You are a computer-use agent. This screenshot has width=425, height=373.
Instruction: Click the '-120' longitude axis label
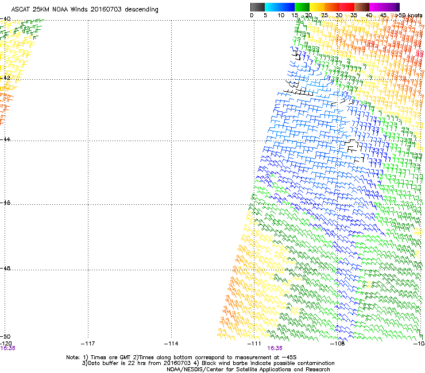[x=6, y=344]
